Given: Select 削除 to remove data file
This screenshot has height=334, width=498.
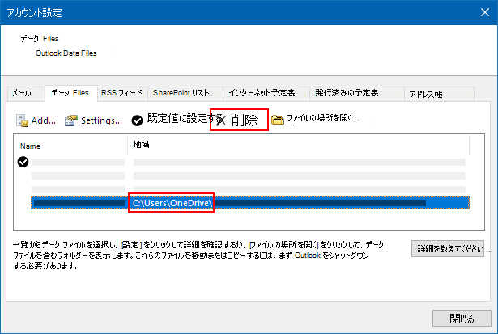Looking at the screenshot, I should point(245,120).
